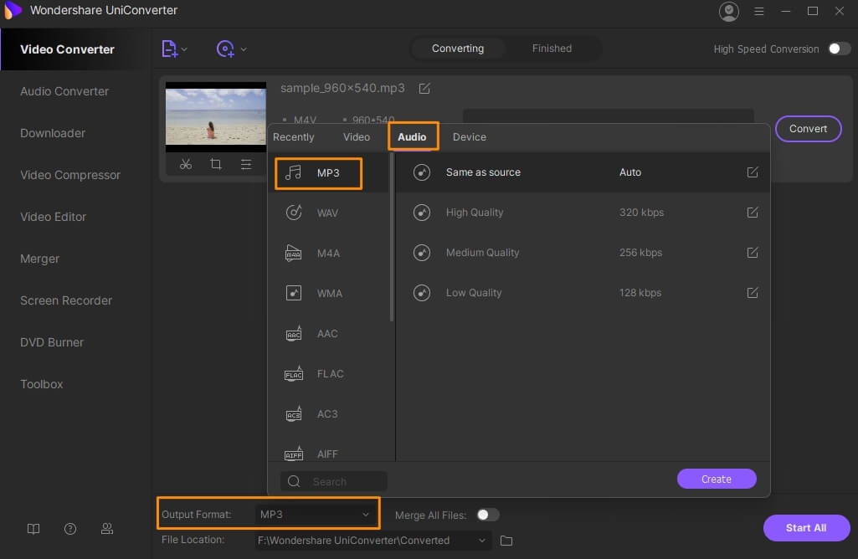This screenshot has width=858, height=559.
Task: Open the help question mark icon
Action: pyautogui.click(x=70, y=529)
